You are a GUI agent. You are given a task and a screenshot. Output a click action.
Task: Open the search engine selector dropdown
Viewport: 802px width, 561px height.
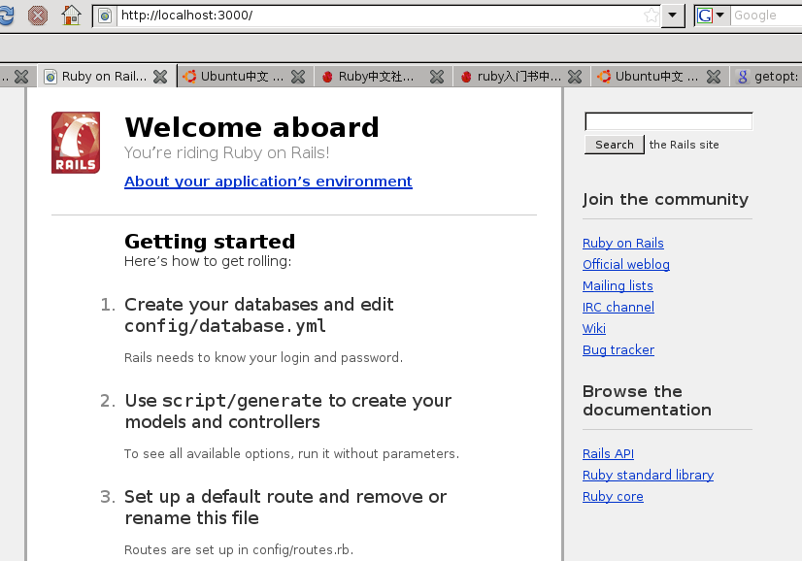(712, 16)
